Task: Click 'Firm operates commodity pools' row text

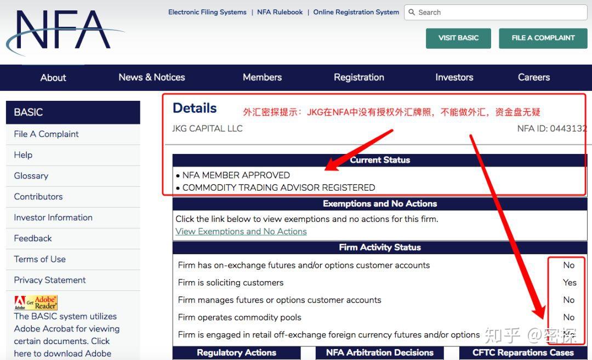Action: (240, 317)
